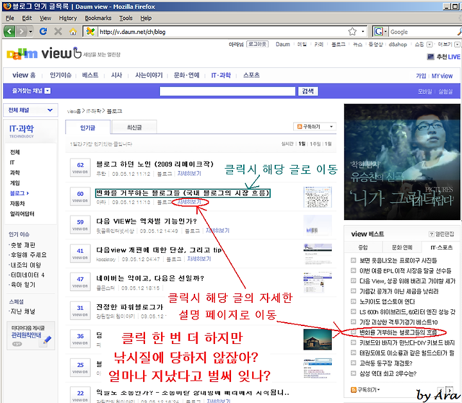Open post 블로그 하던 노인 (2009 리메이크작)

[155, 164]
